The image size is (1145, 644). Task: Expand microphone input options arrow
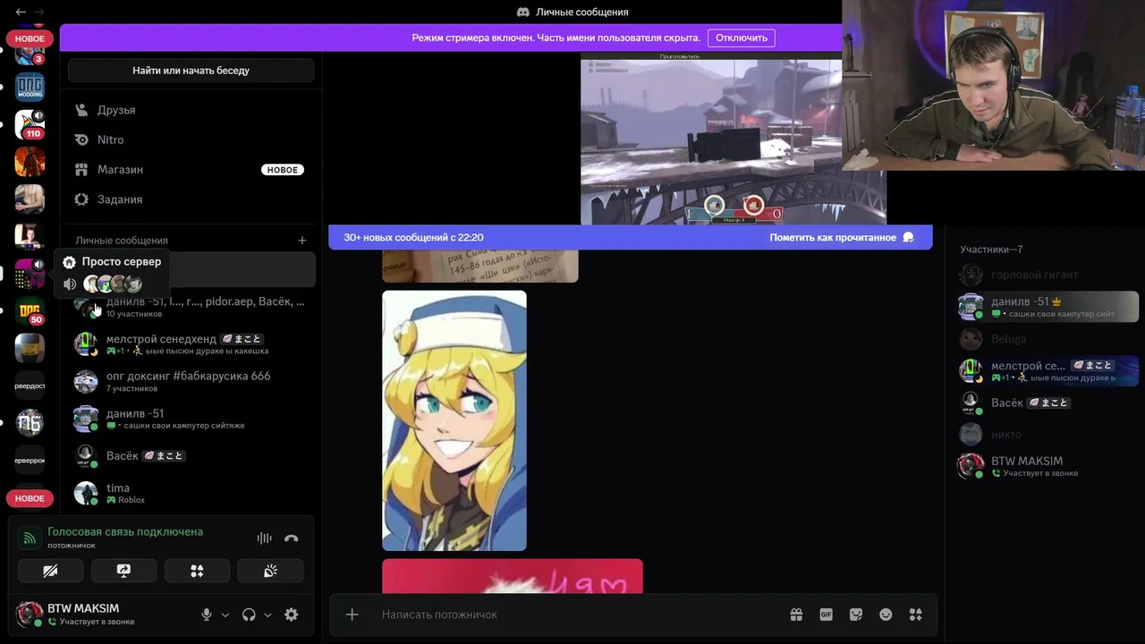(225, 614)
